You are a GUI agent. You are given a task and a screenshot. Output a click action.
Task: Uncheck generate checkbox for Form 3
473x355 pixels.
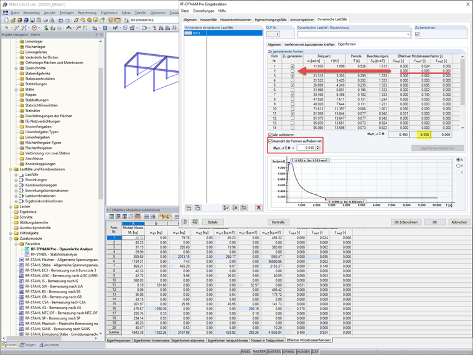(293, 76)
